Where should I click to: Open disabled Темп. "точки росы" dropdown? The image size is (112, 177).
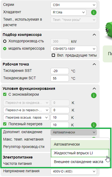pyautogui.click(x=74, y=20)
